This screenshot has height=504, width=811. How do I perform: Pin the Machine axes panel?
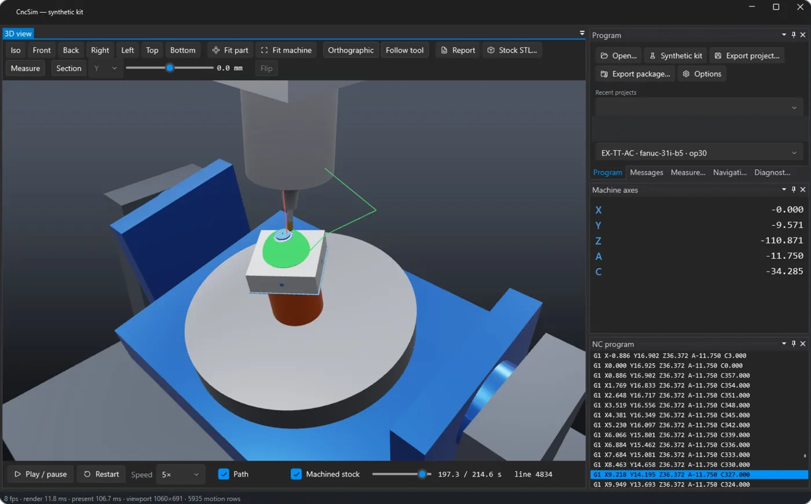(x=794, y=189)
